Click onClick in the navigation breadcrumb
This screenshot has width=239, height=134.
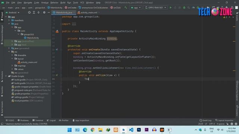coord(115,7)
